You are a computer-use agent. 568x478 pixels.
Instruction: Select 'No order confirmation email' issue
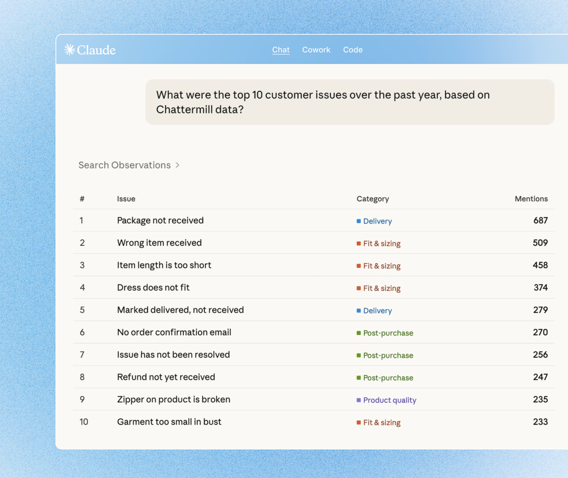[x=174, y=332]
